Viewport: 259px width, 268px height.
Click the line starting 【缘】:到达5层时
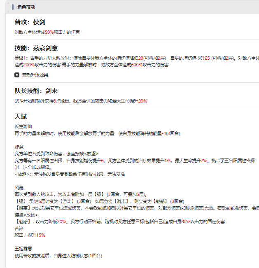(99, 201)
